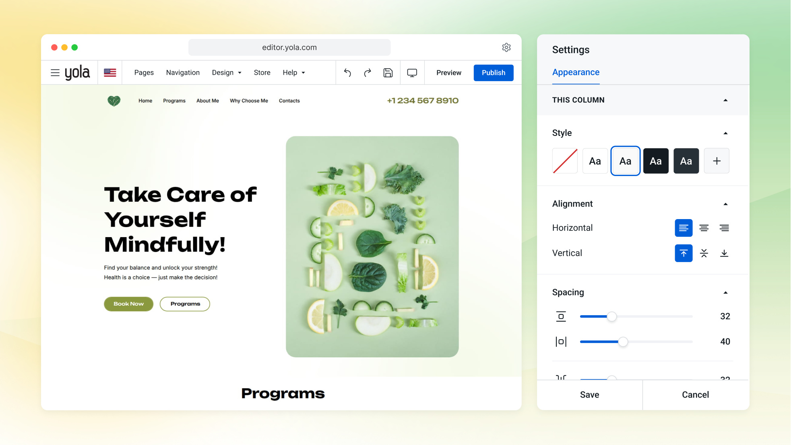Screen dimensions: 791x445
Task: Set vertical alignment to bottom
Action: click(724, 253)
